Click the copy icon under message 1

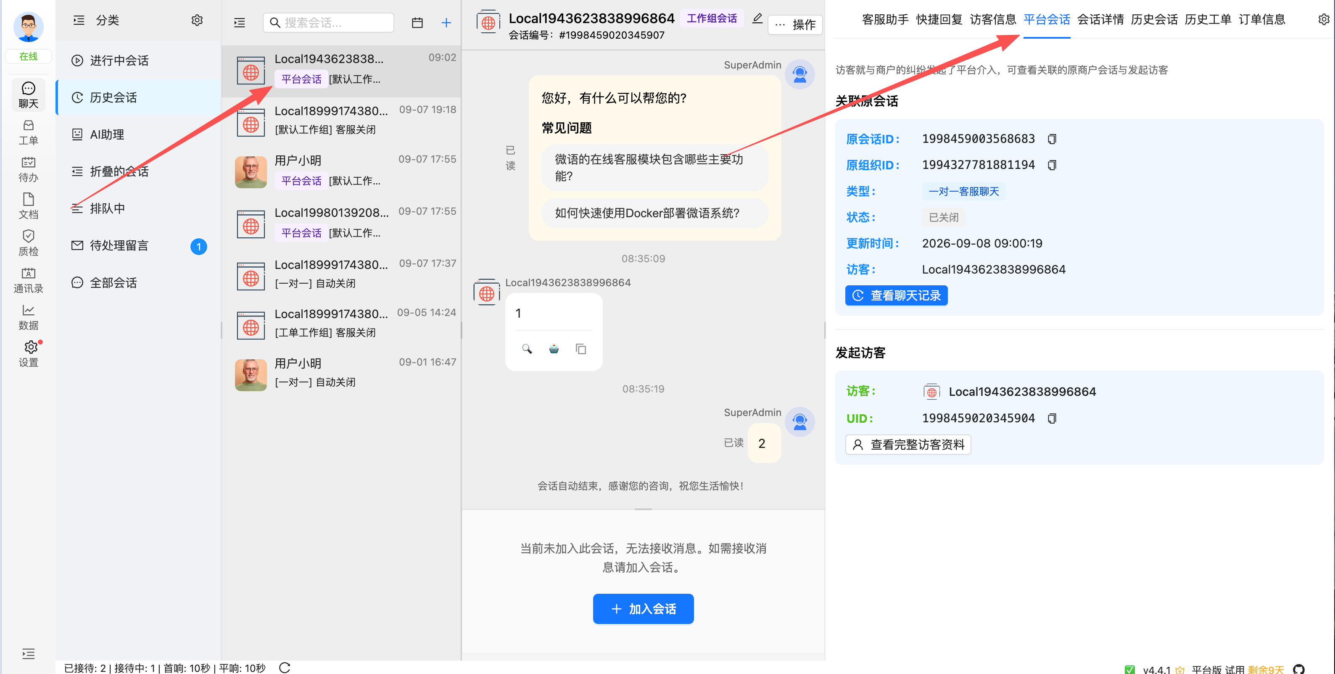coord(581,349)
